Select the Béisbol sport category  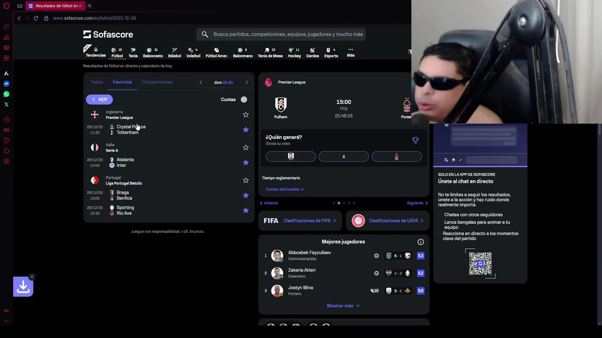[x=174, y=53]
